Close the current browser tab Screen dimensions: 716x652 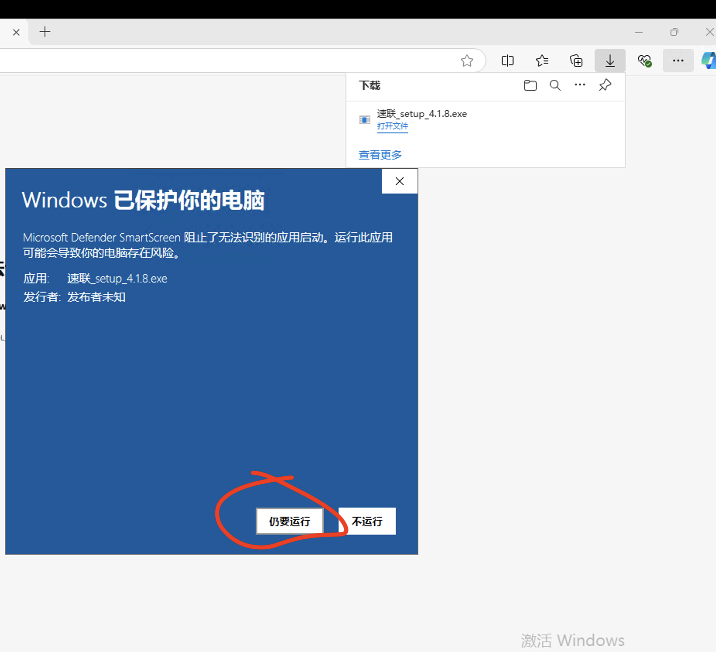click(16, 32)
